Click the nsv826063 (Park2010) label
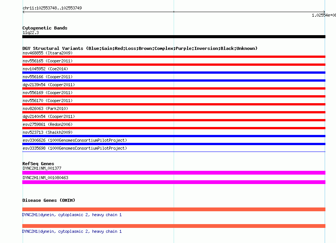This screenshot has height=243, width=336. (x=45, y=108)
